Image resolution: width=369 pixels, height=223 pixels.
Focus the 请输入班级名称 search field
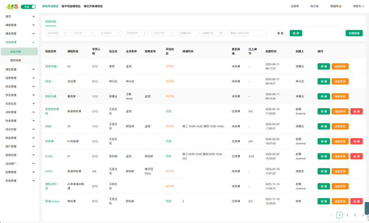click(x=247, y=33)
